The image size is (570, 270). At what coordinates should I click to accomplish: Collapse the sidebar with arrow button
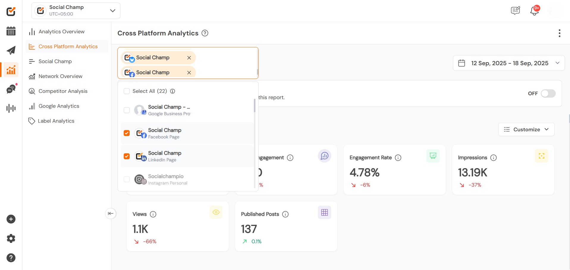tap(111, 213)
